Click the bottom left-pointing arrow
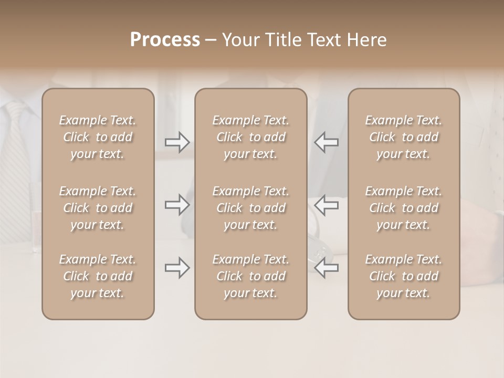 click(x=326, y=268)
